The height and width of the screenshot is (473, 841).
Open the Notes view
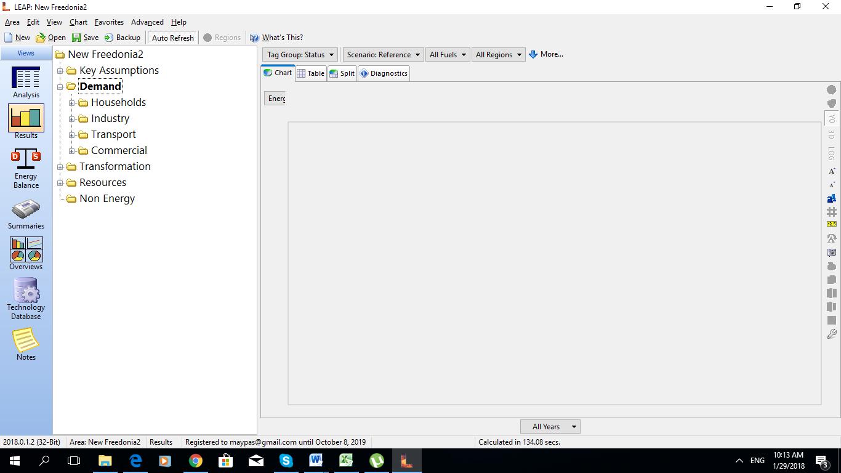(x=26, y=344)
